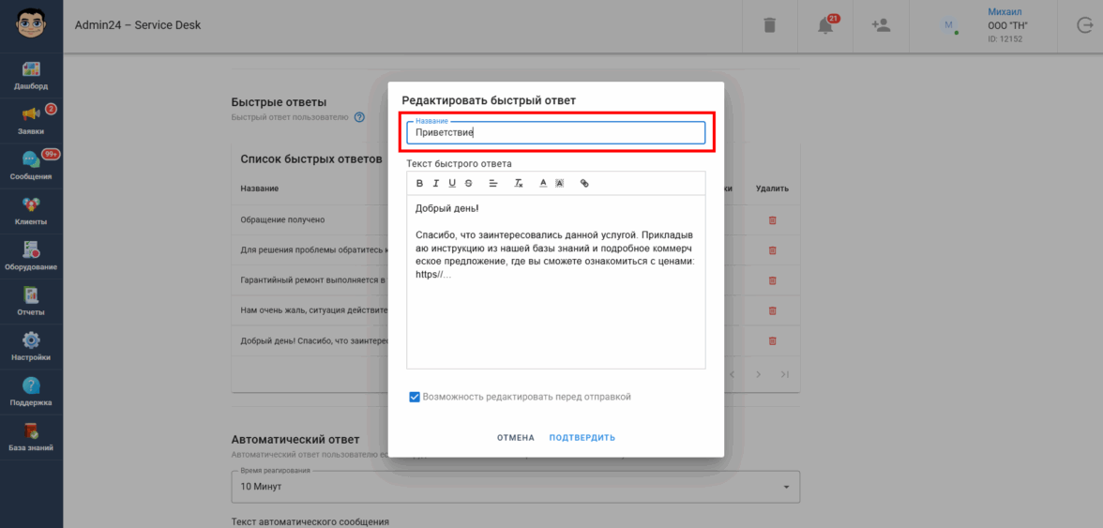Toggle Возможность редактировать перед отправкой checkbox

(x=415, y=398)
